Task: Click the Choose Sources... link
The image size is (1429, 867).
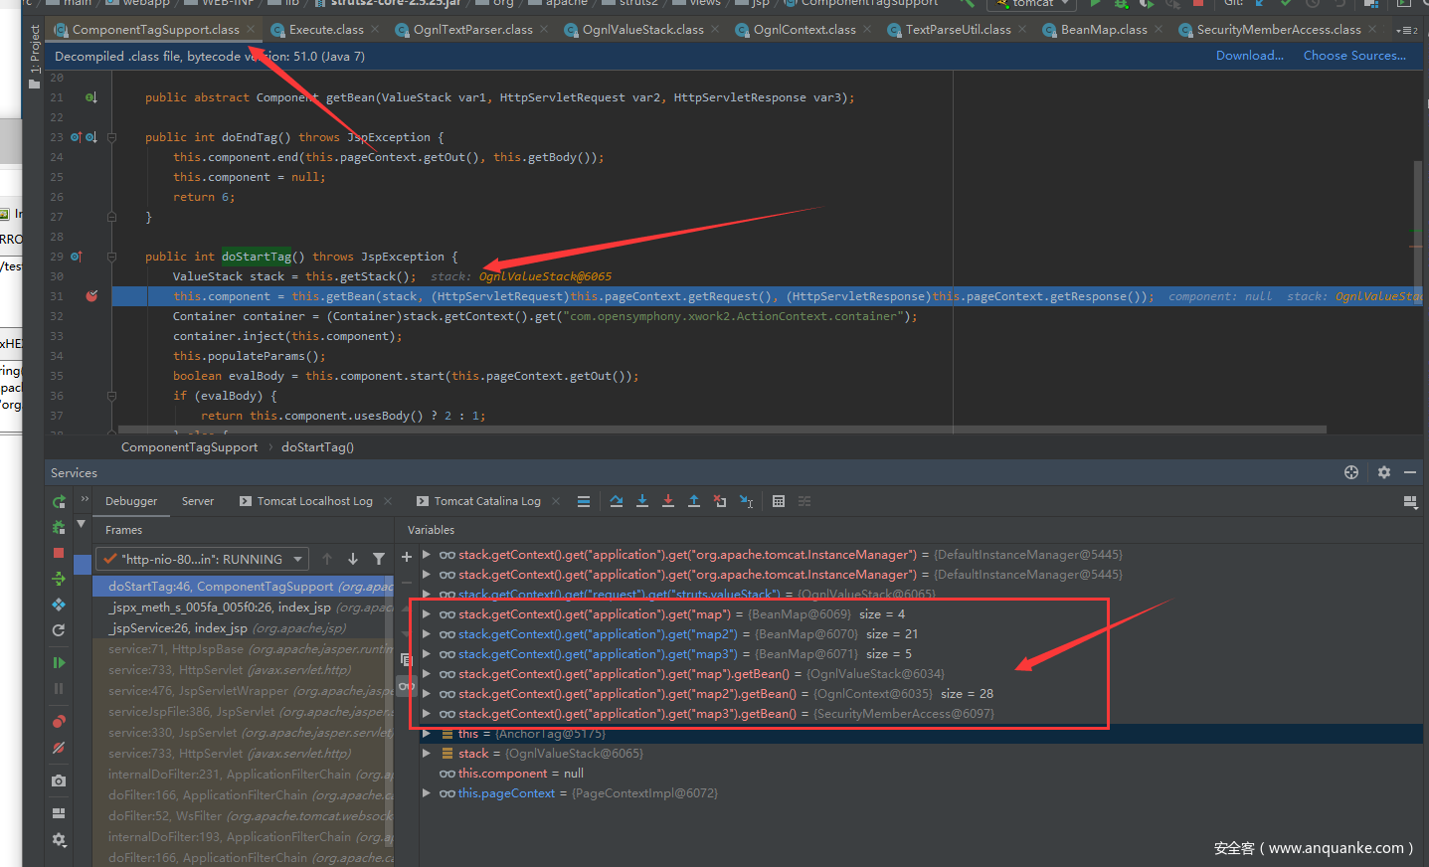Action: point(1354,56)
